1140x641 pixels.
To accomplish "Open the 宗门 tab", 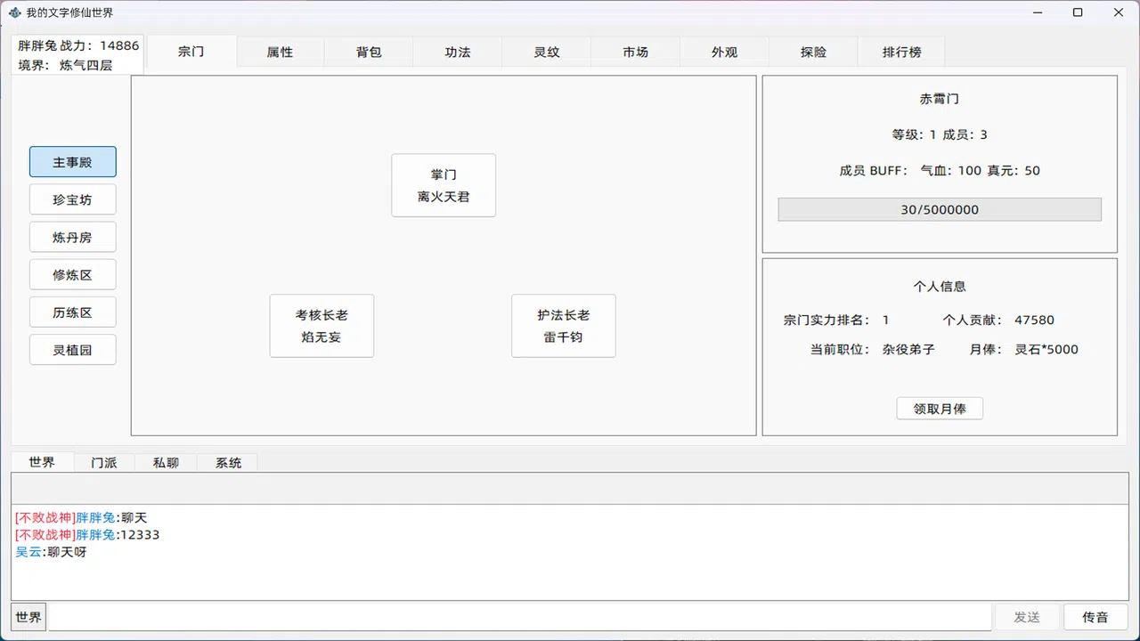I will click(191, 52).
